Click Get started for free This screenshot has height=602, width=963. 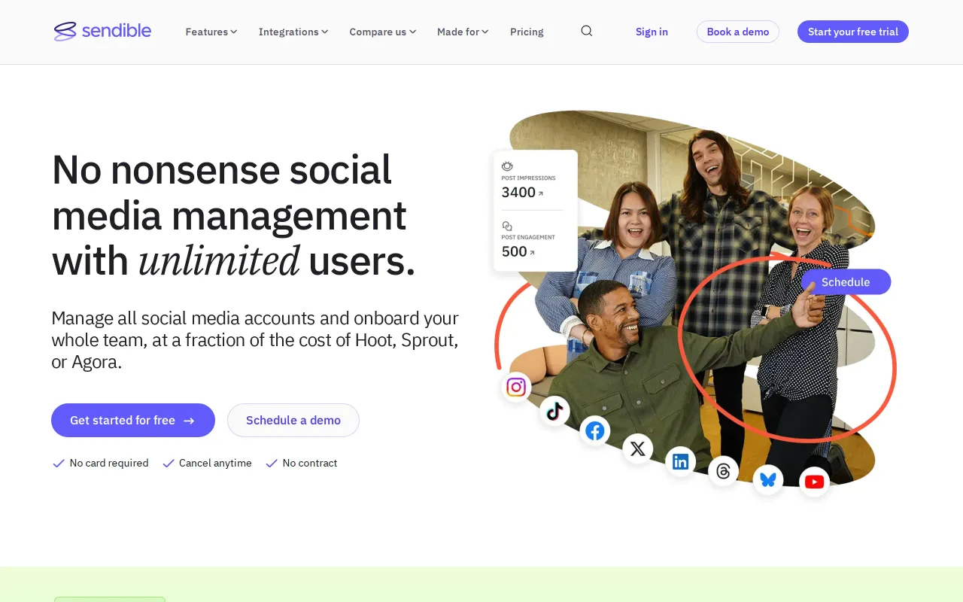click(133, 420)
